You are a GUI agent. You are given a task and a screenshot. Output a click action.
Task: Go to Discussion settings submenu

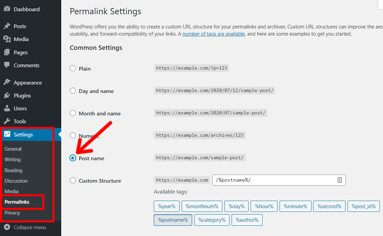[16, 181]
